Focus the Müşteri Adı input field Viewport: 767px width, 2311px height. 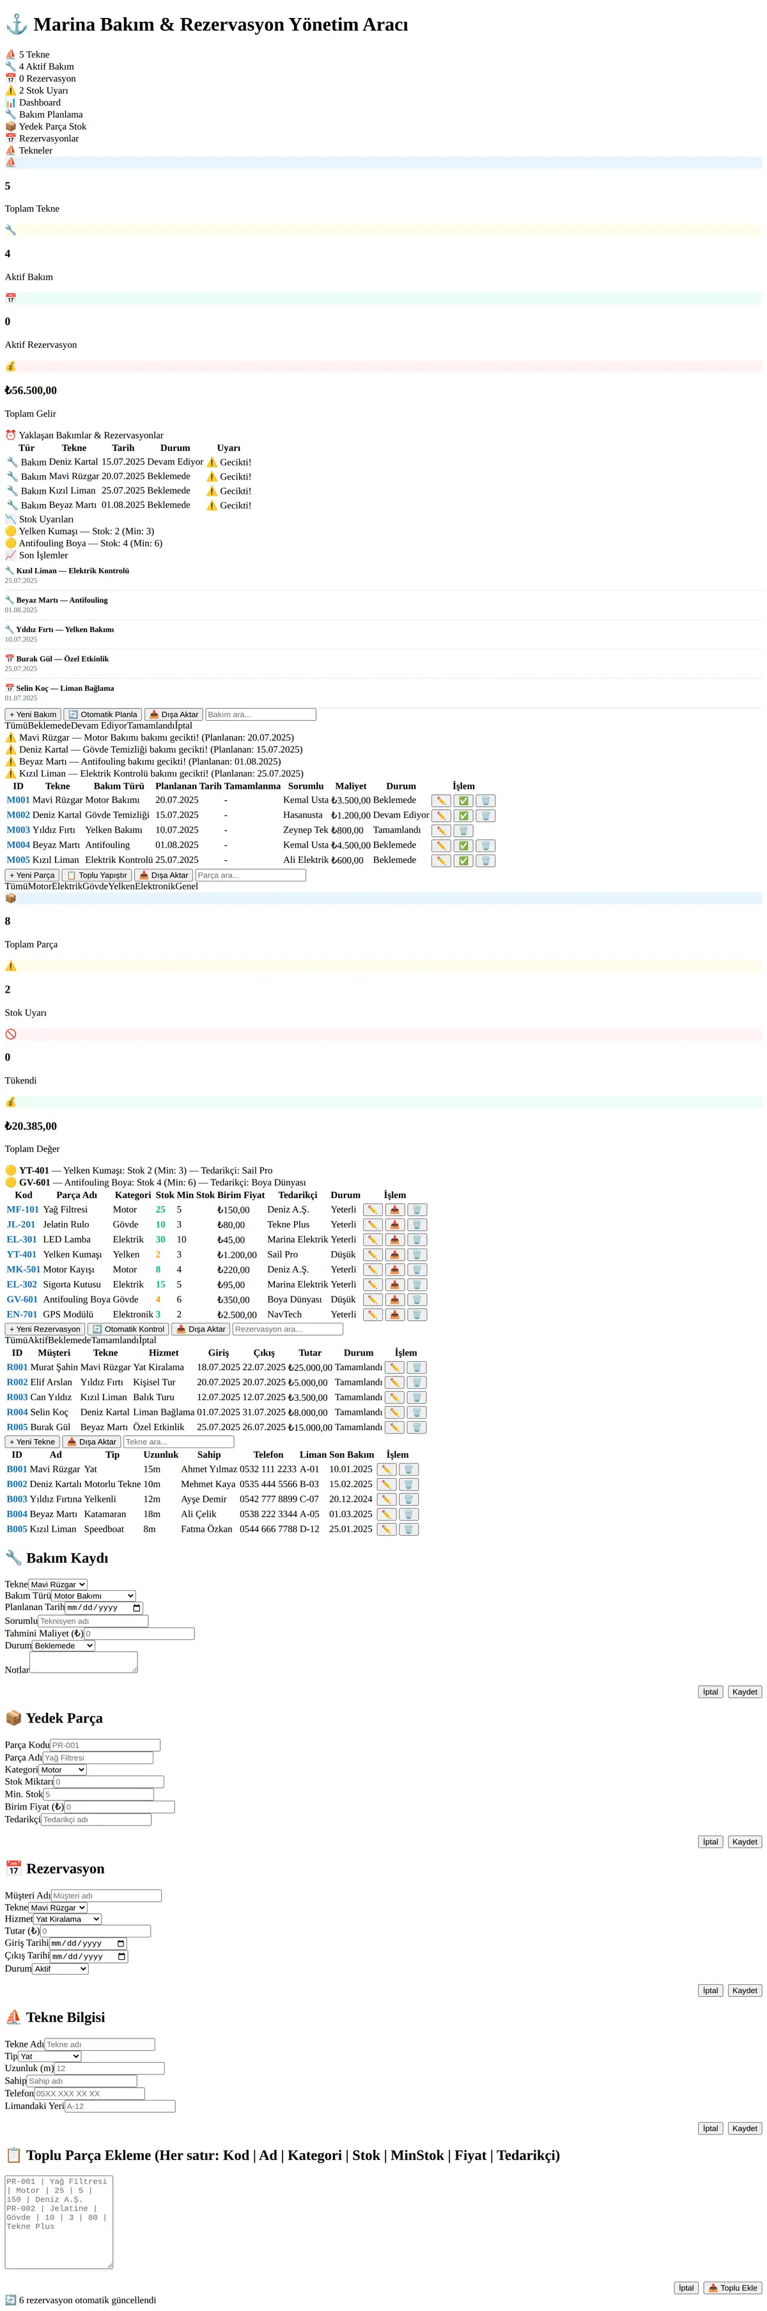(x=107, y=1896)
